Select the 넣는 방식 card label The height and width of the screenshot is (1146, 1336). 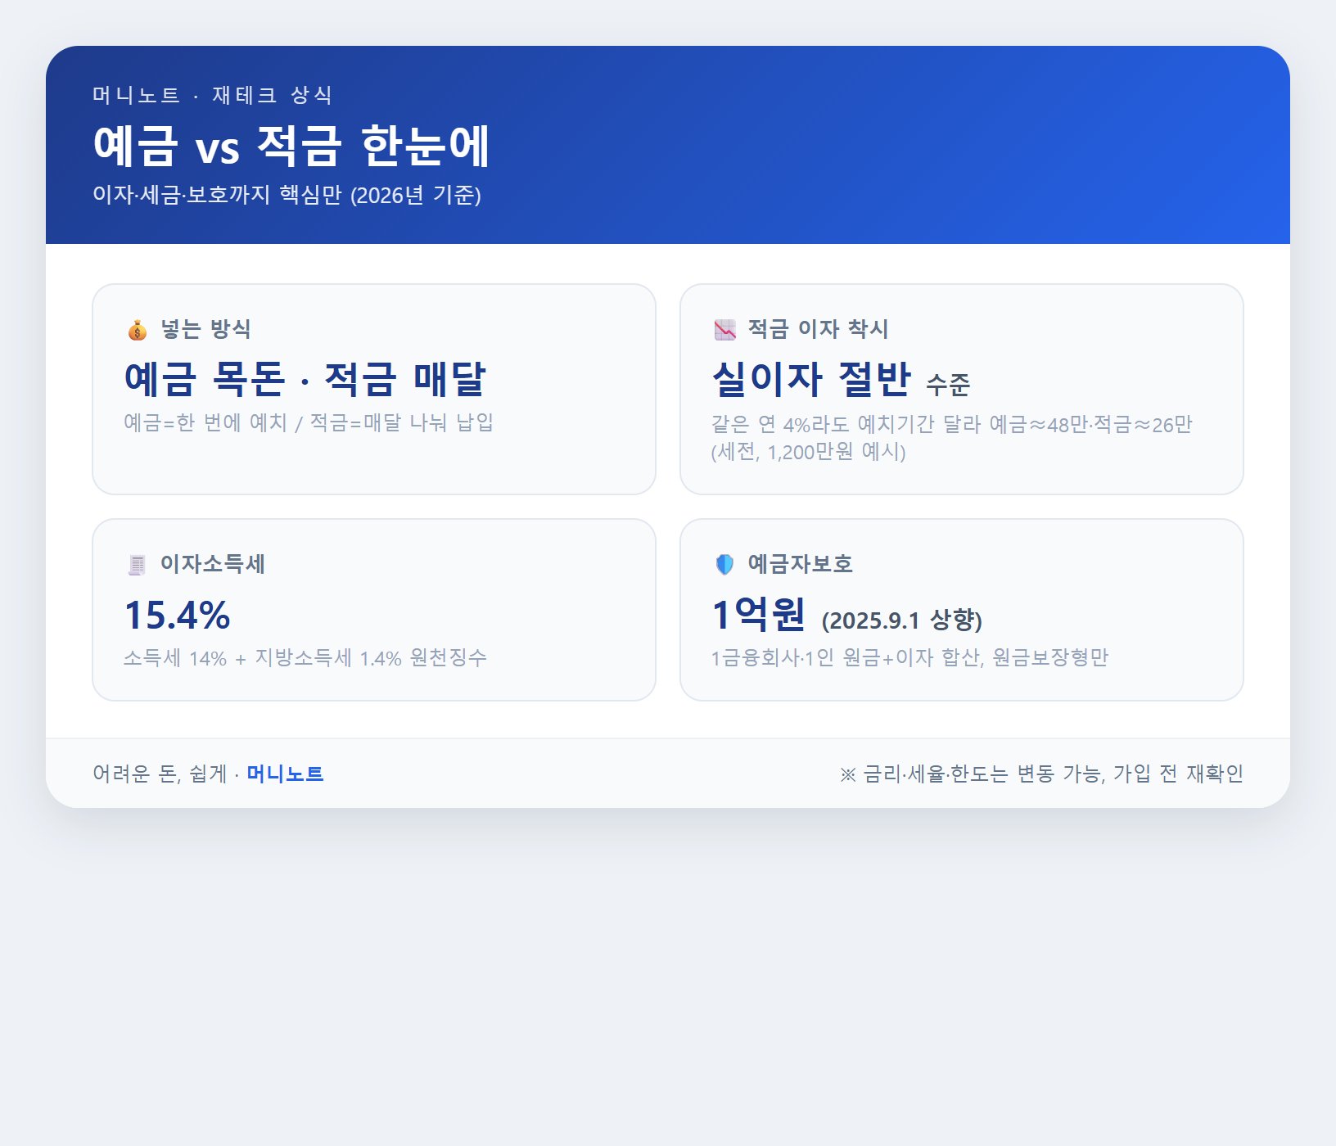click(x=205, y=329)
